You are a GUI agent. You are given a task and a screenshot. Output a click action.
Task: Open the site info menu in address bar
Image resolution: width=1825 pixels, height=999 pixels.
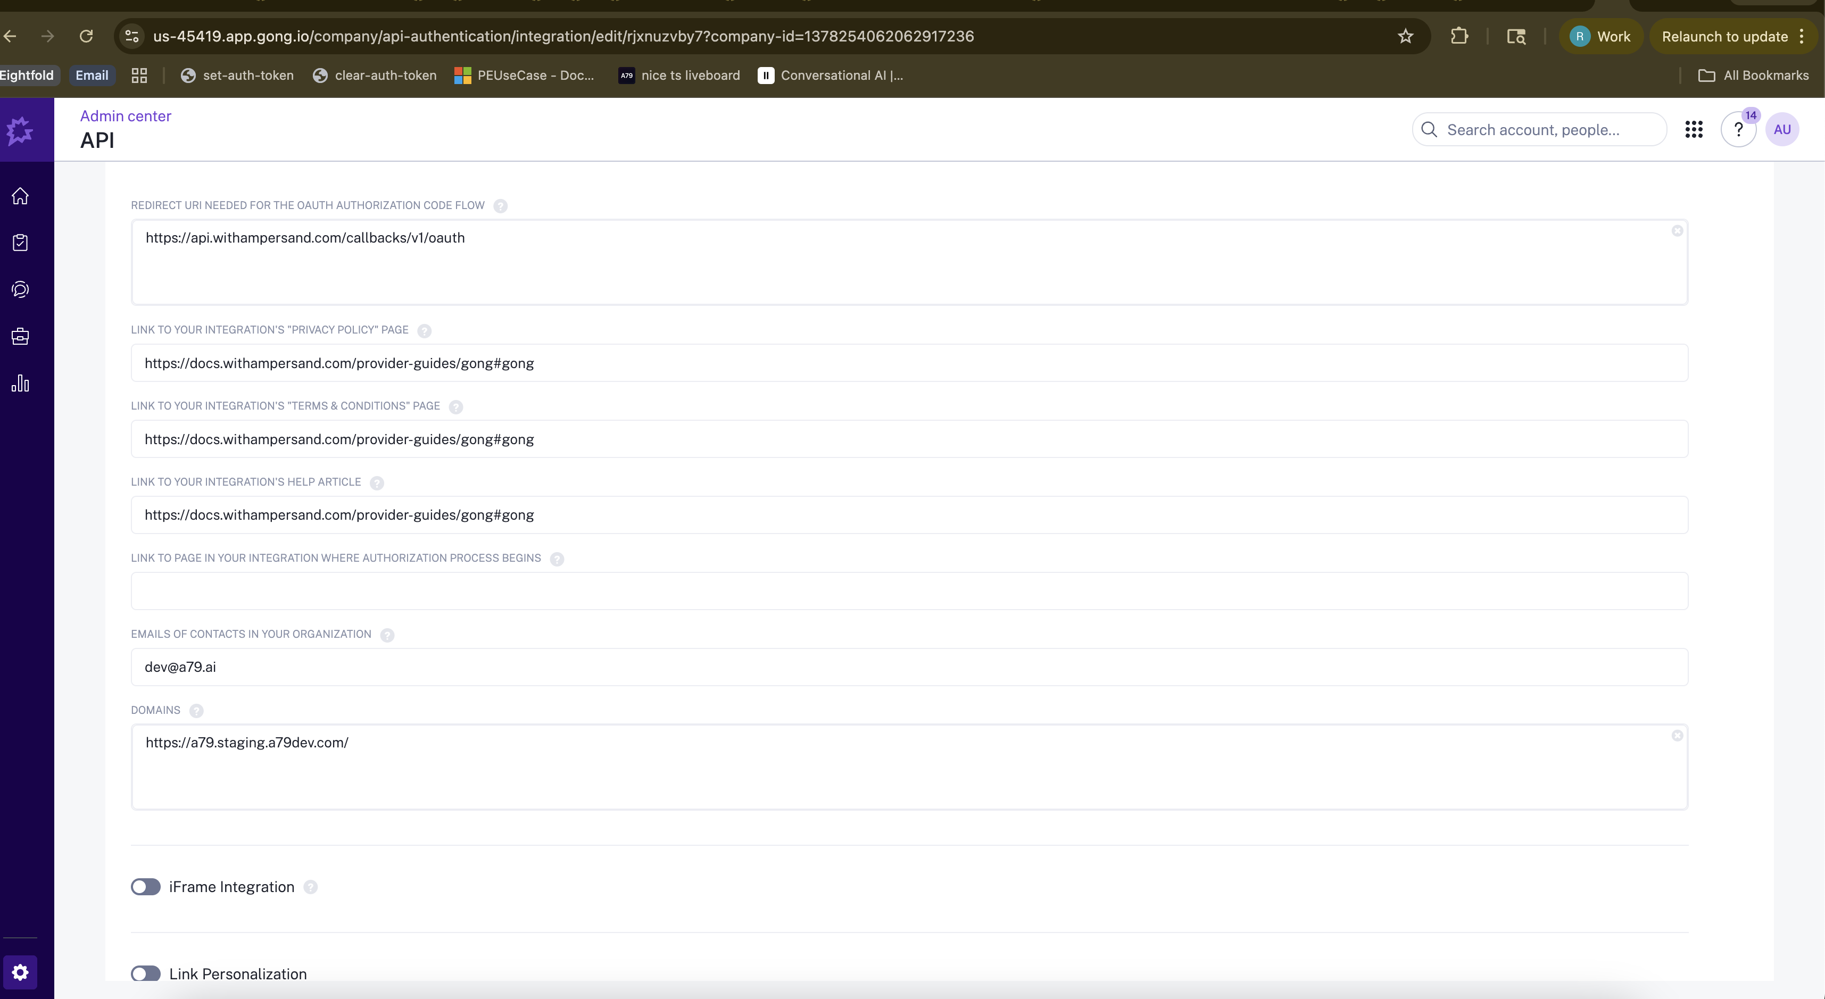131,36
